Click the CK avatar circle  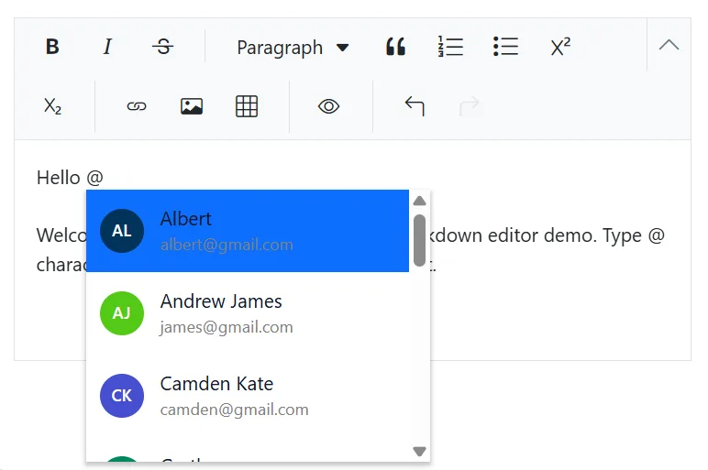(122, 396)
